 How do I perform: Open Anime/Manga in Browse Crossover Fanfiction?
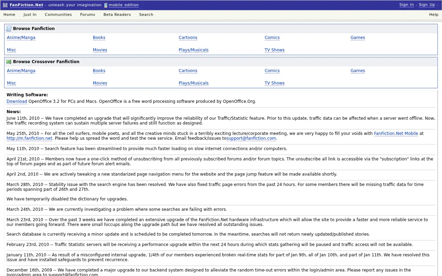[x=21, y=71]
